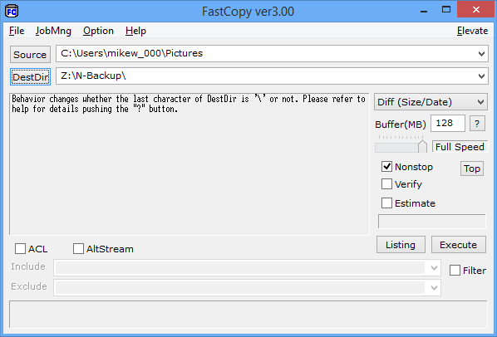
Task: Click the speed slider thumb
Action: click(x=422, y=146)
